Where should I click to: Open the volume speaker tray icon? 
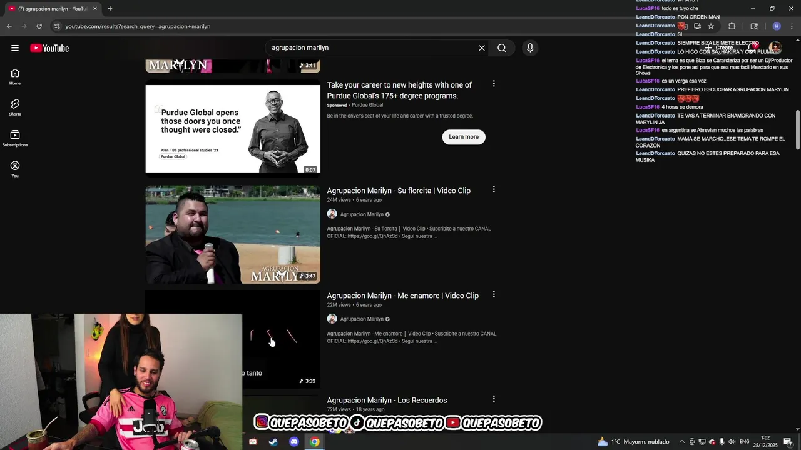732,442
